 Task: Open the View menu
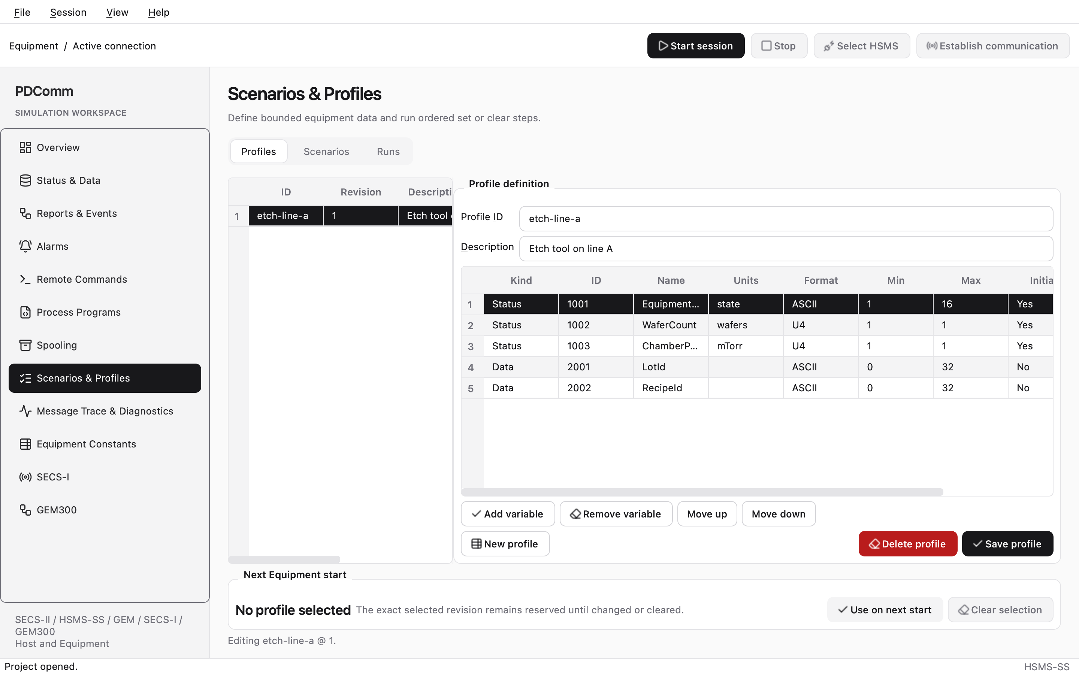pyautogui.click(x=117, y=12)
